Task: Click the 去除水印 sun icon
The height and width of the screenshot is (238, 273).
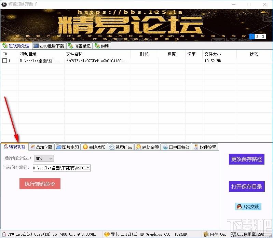Action: click(x=85, y=147)
